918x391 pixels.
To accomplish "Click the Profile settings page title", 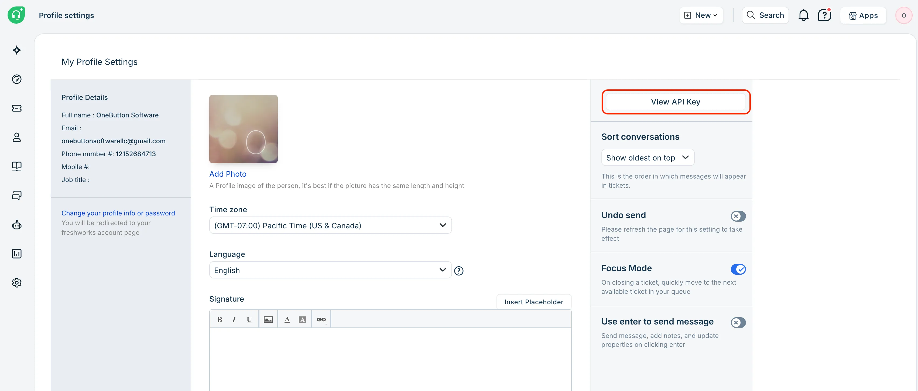I will pyautogui.click(x=66, y=15).
